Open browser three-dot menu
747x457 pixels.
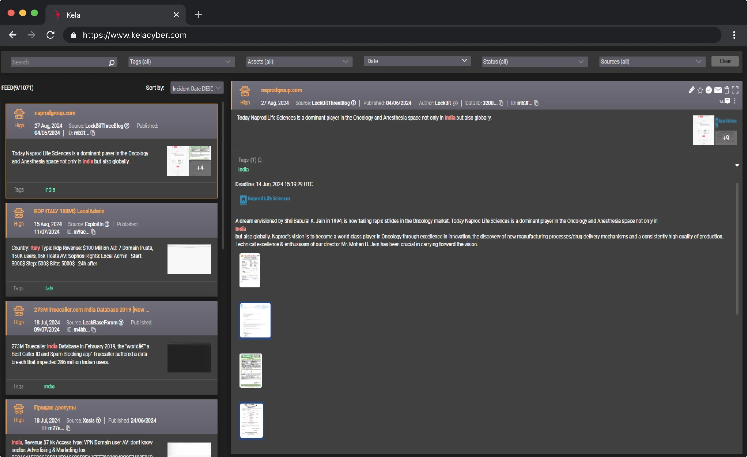(734, 35)
